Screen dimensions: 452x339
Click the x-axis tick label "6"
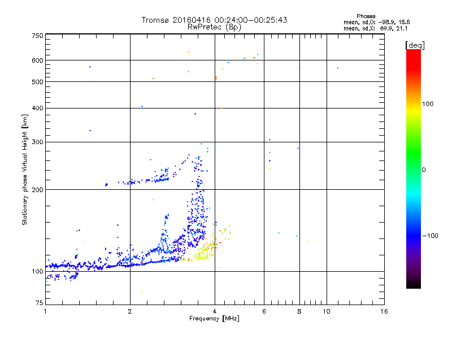[264, 311]
